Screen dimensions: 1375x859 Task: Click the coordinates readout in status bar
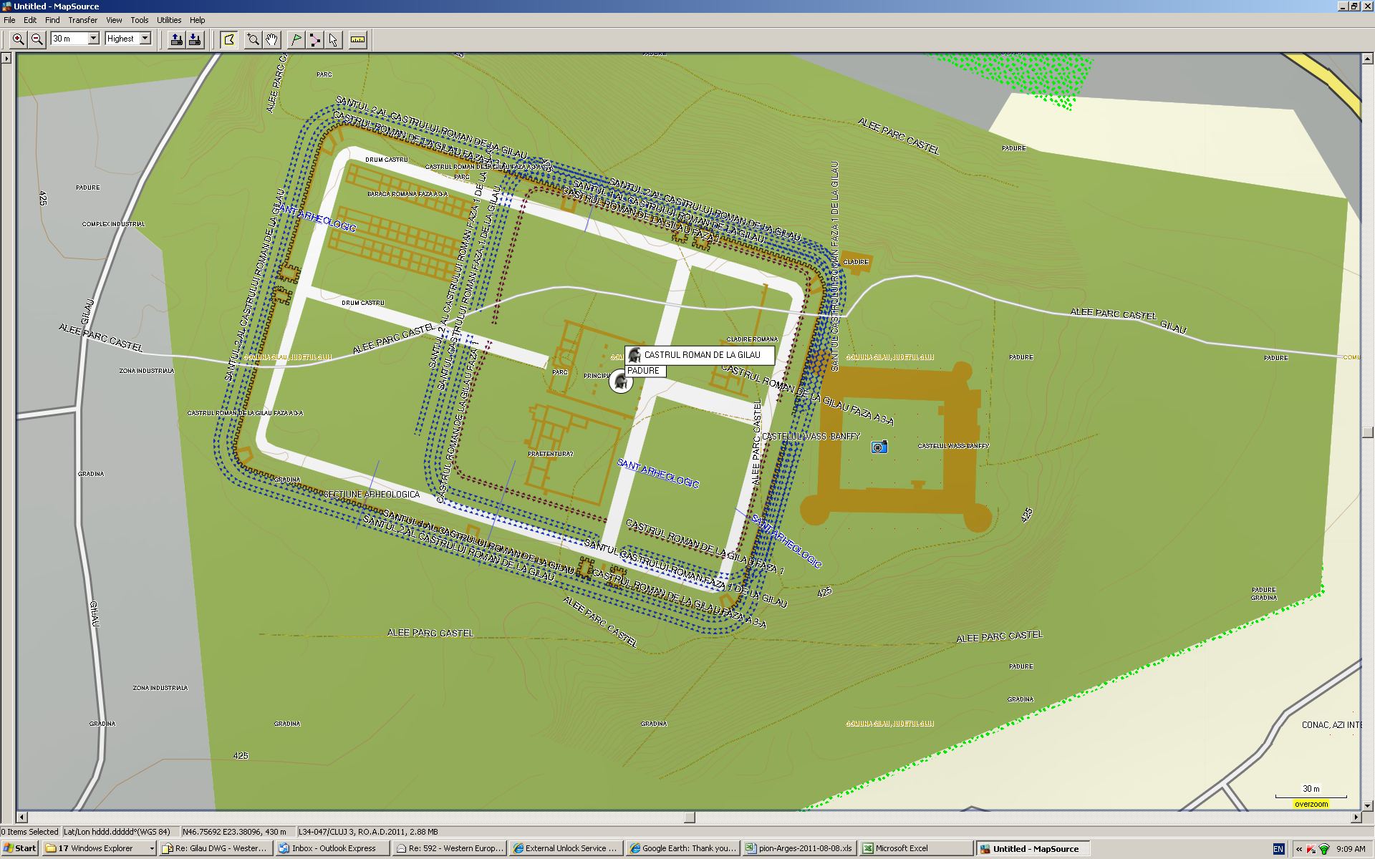pyautogui.click(x=237, y=832)
